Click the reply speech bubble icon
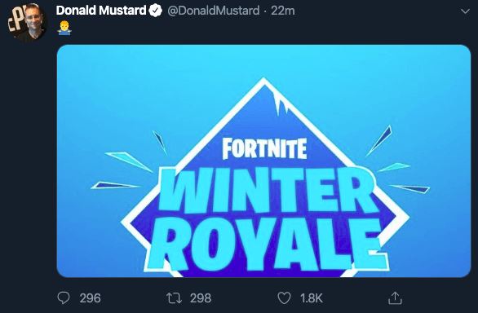This screenshot has height=313, width=478. coord(64,298)
